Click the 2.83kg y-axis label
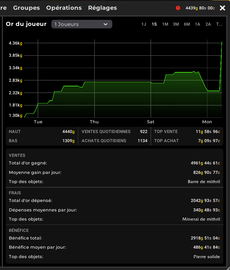Screen dimensions: 230x270 pos(16,81)
